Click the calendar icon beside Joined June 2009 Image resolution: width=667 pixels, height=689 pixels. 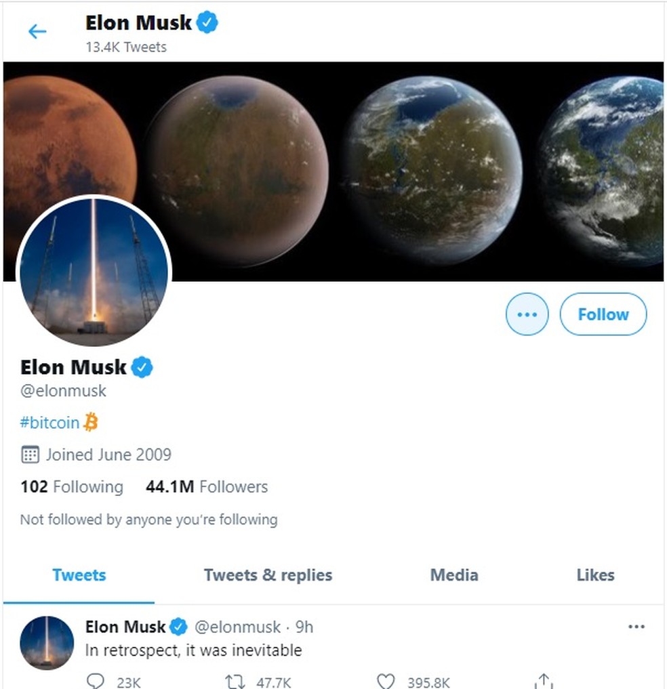[x=29, y=455]
